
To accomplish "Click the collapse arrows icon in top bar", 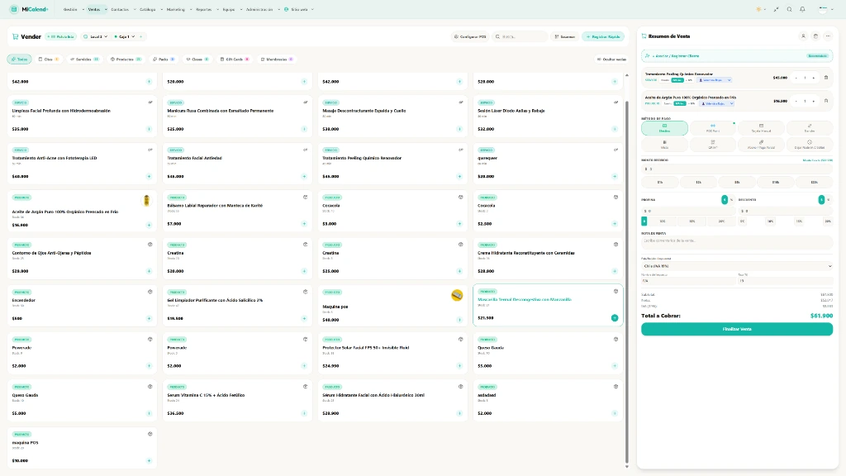I will point(776,9).
